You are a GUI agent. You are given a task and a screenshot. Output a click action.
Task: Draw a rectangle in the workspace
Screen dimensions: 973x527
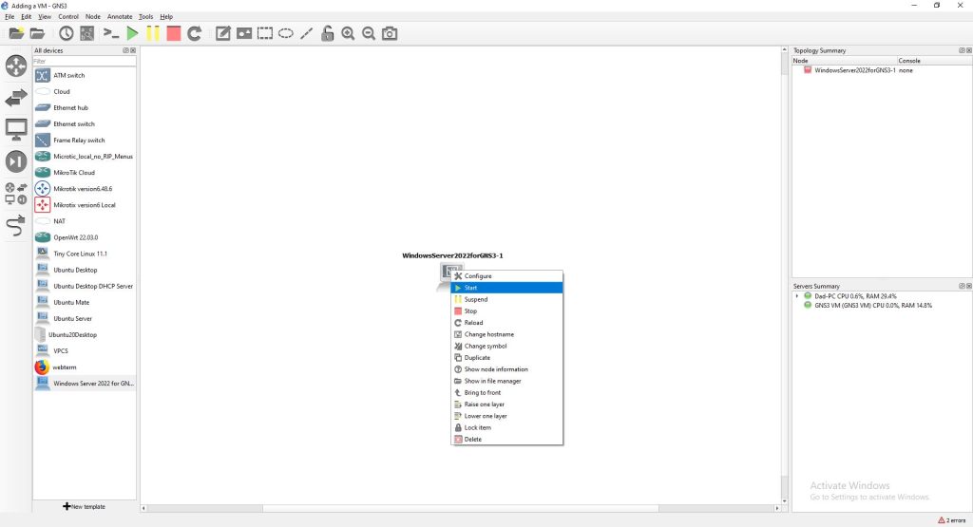tap(265, 33)
